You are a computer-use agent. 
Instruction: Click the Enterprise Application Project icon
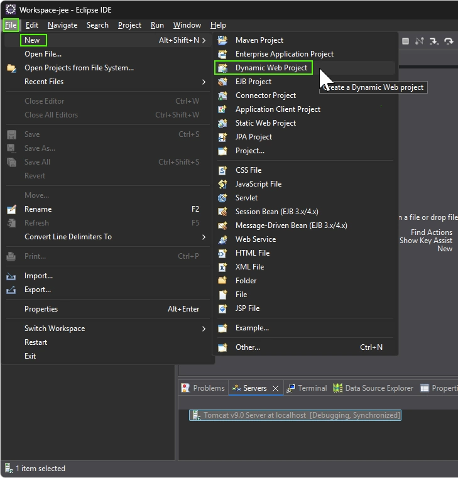pos(222,54)
